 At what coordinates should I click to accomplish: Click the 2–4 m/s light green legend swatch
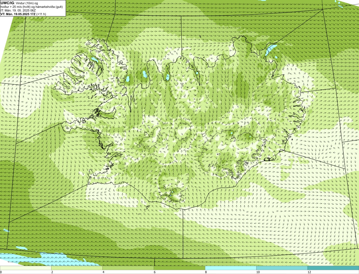(x=77, y=268)
